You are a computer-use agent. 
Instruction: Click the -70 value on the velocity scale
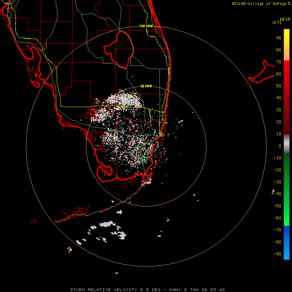click(277, 230)
